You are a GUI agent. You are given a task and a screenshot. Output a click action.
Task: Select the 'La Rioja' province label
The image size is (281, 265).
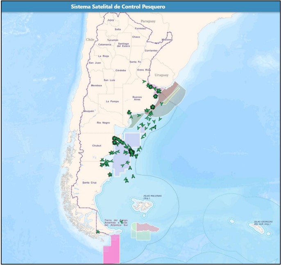[x=103, y=56]
